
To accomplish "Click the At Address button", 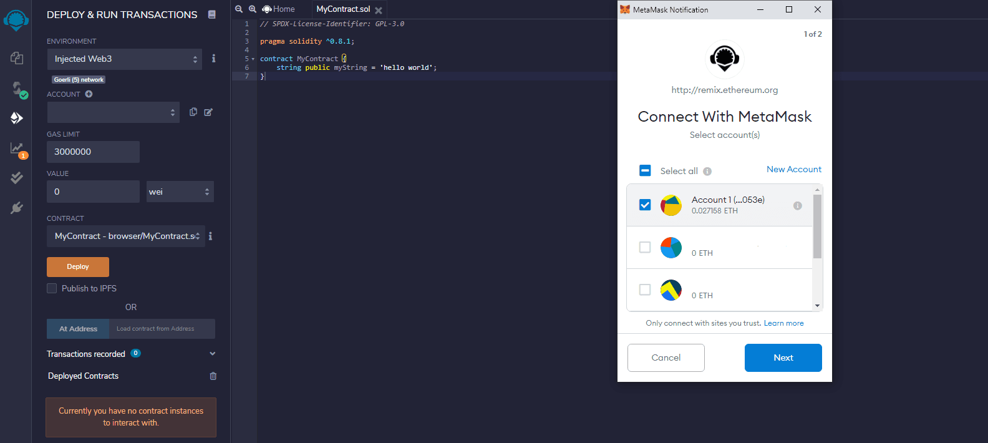I will [78, 329].
